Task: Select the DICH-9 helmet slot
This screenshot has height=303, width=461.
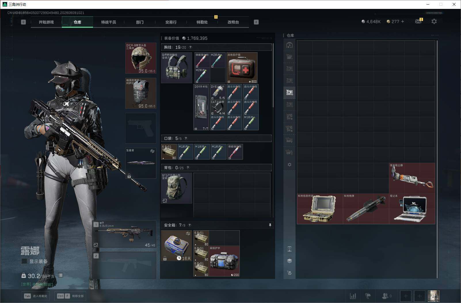Action: [x=141, y=58]
